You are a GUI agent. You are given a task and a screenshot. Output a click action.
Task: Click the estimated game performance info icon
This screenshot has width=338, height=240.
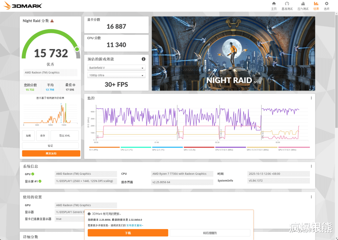click(x=143, y=59)
